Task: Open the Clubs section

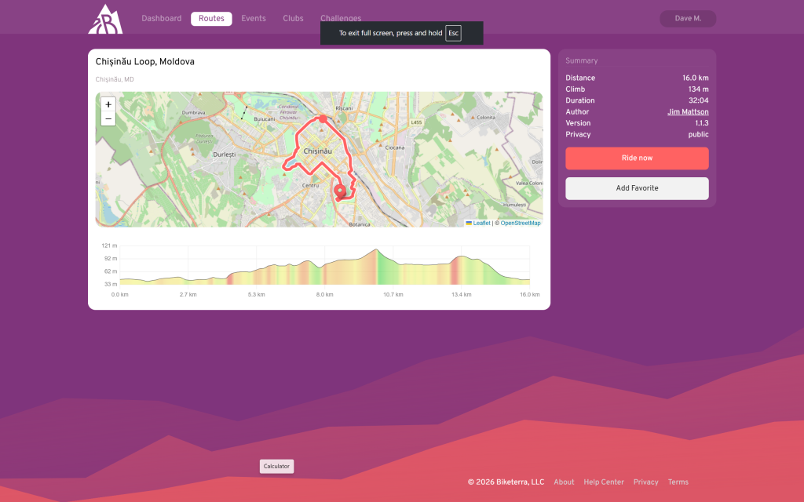Action: pos(293,19)
